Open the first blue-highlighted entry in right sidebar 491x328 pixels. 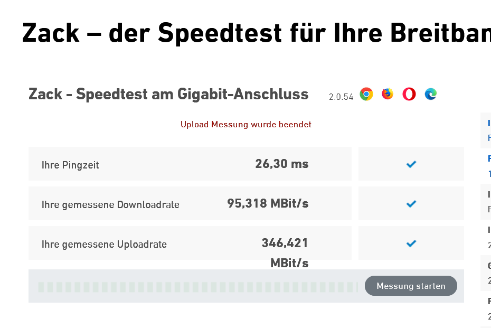[x=488, y=130]
